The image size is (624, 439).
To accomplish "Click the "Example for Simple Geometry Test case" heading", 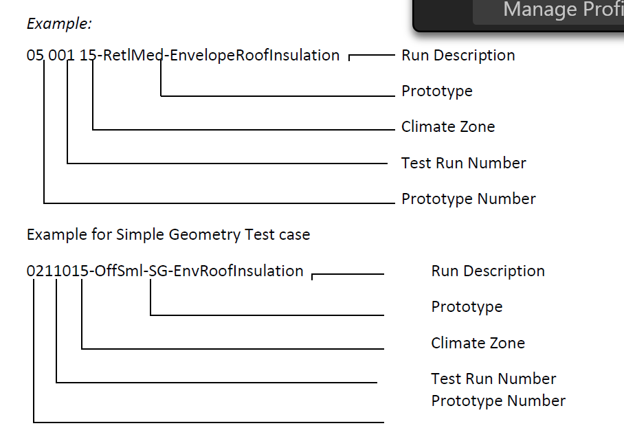I will tap(168, 234).
